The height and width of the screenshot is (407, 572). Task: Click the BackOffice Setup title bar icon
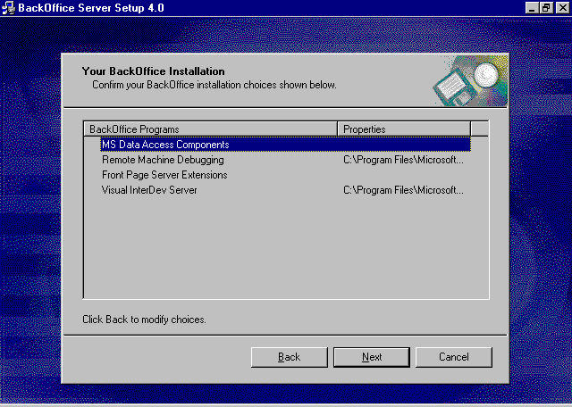tap(9, 7)
